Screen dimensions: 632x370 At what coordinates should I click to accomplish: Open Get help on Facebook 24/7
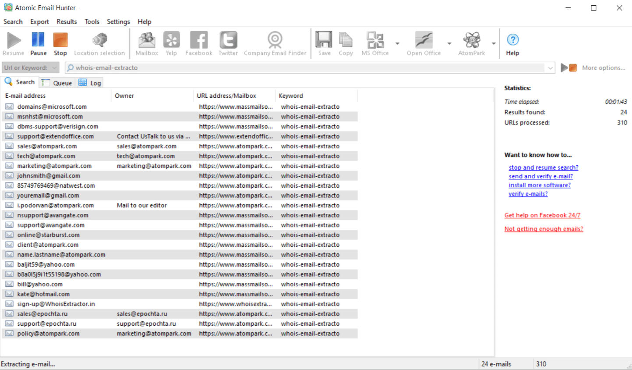click(x=542, y=215)
